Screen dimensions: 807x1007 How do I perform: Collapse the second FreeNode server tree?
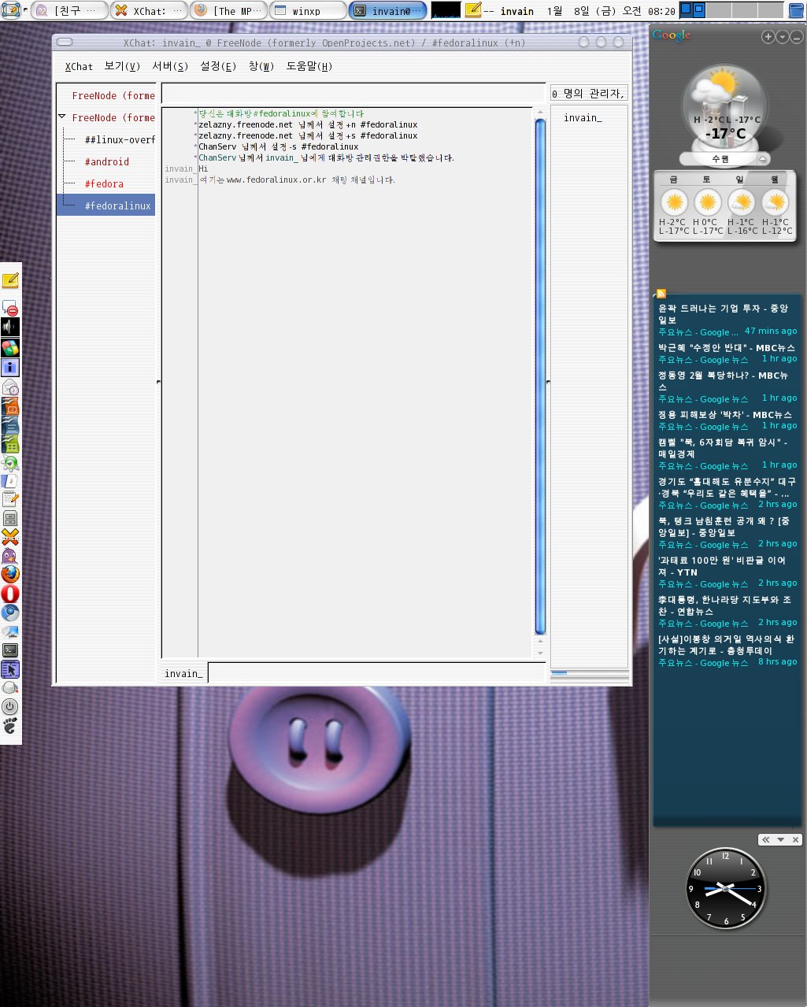click(x=62, y=117)
